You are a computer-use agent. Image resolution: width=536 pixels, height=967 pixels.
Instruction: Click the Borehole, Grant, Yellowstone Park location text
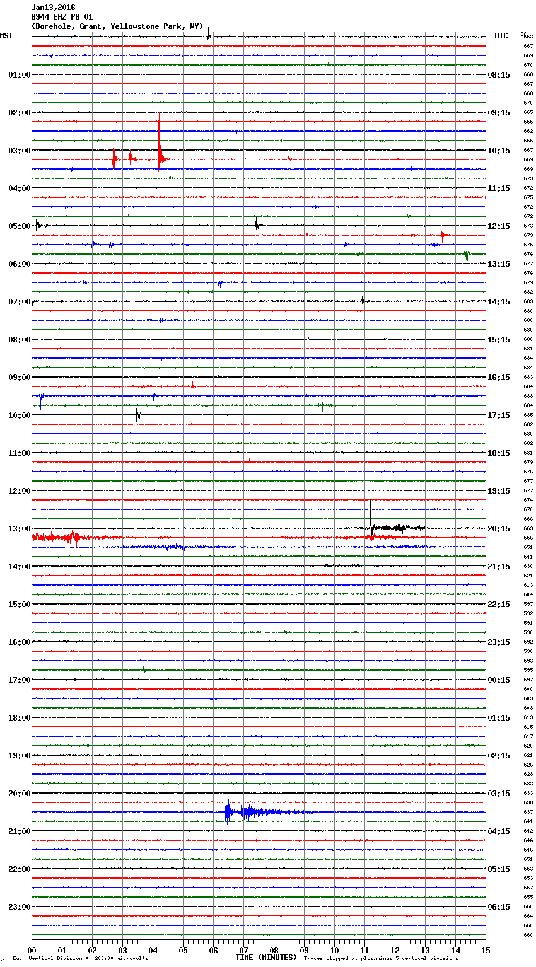coord(117,26)
